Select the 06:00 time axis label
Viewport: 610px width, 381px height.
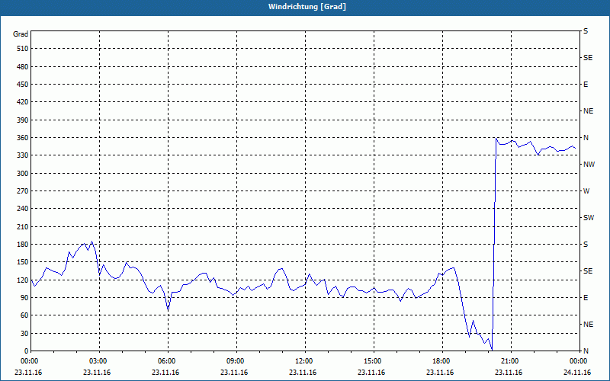168,361
